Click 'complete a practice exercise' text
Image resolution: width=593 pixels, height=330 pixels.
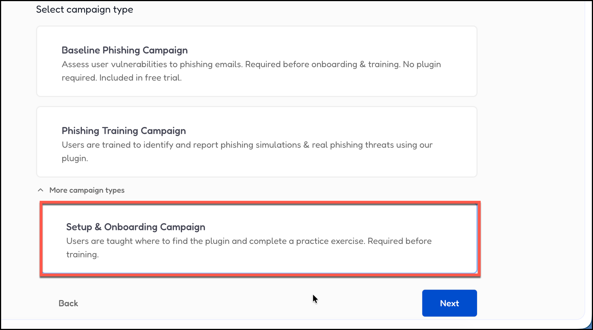pos(307,241)
